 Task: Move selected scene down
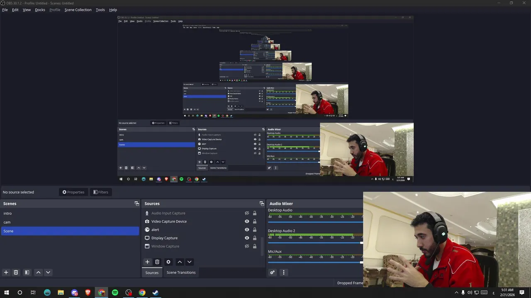[x=48, y=272]
